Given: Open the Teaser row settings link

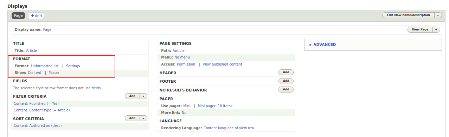Looking at the screenshot, I should [54, 73].
